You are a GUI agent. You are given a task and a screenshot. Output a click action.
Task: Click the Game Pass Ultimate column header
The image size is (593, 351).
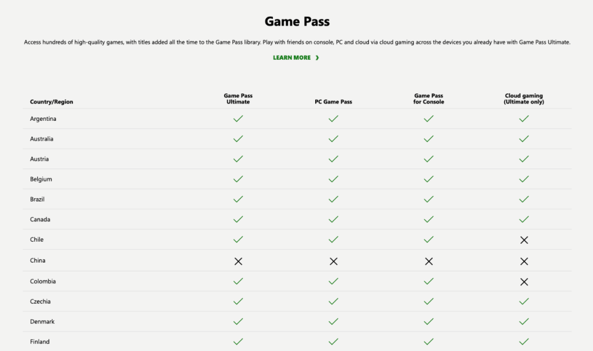click(238, 99)
